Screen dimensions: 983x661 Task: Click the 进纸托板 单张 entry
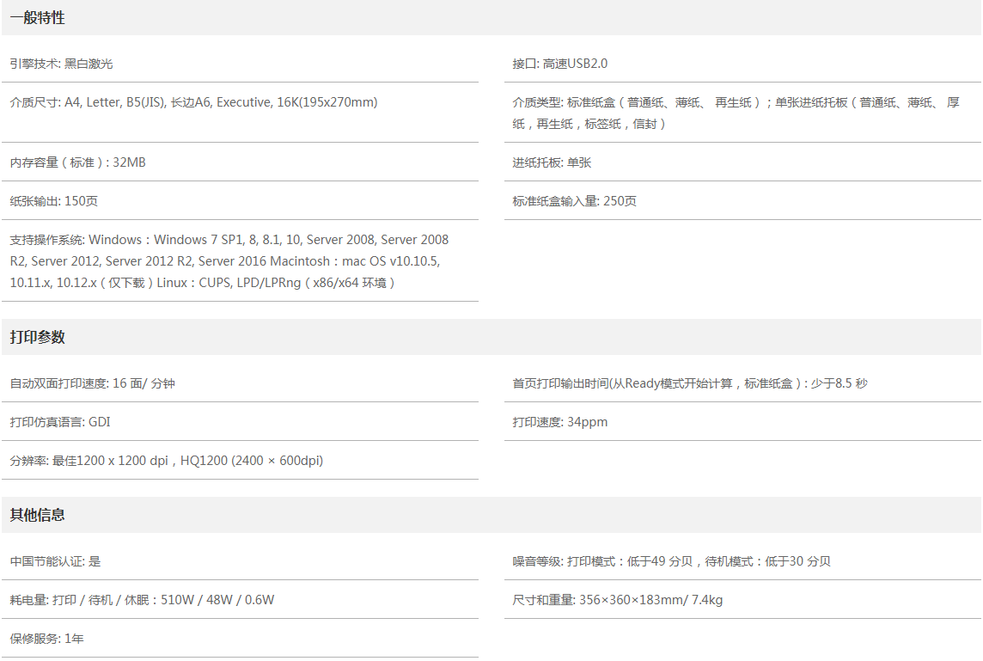pyautogui.click(x=552, y=162)
